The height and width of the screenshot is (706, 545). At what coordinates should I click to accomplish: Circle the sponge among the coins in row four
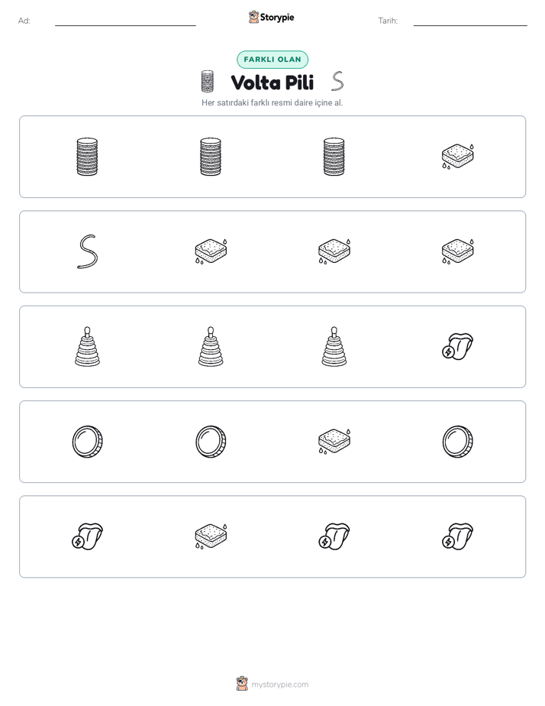[334, 442]
